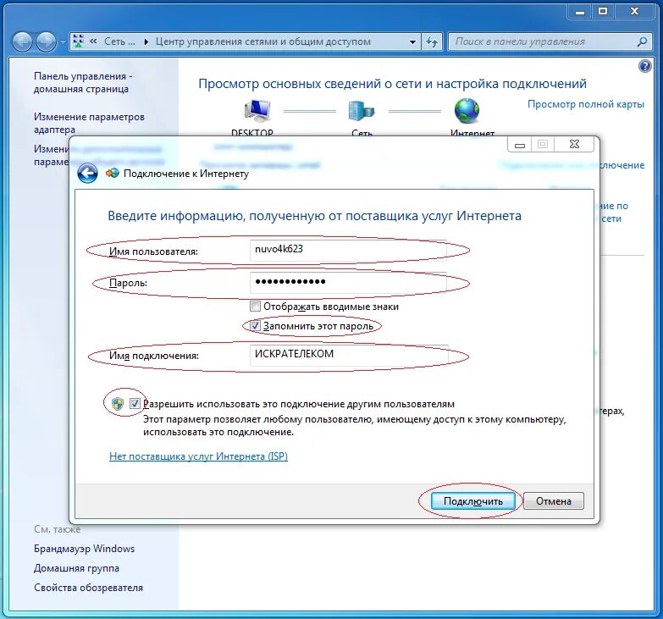Open Панель управления - домашняя страница link
Screen dimensions: 663x619
(x=83, y=82)
